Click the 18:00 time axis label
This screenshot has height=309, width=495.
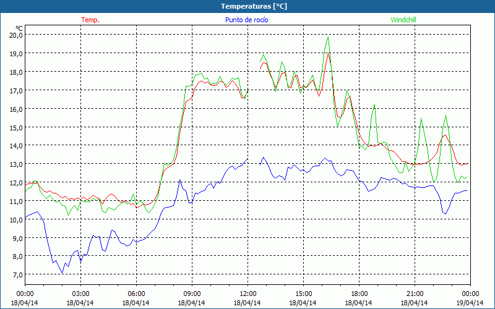point(359,294)
